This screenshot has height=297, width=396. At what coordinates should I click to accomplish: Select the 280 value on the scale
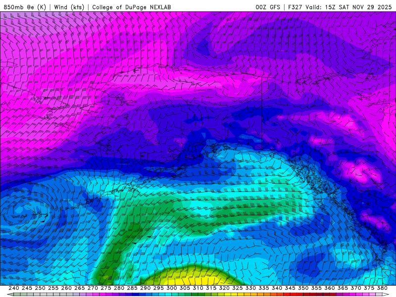(x=119, y=288)
